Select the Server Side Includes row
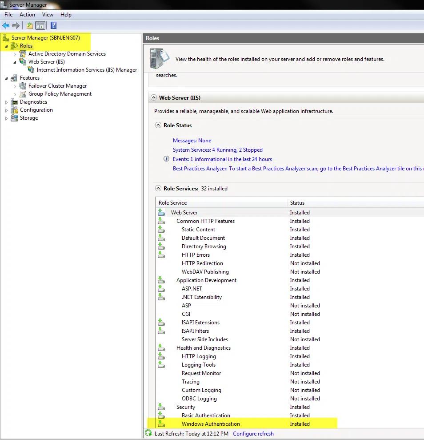424x440 pixels. [289, 339]
